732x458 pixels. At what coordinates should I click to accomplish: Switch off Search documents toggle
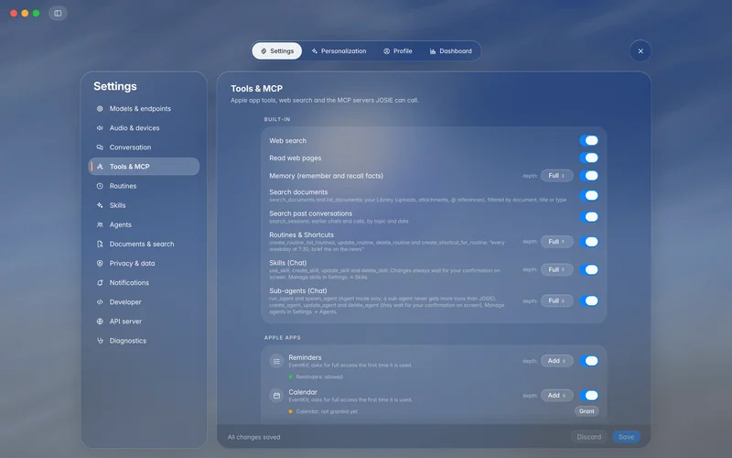[x=588, y=195]
